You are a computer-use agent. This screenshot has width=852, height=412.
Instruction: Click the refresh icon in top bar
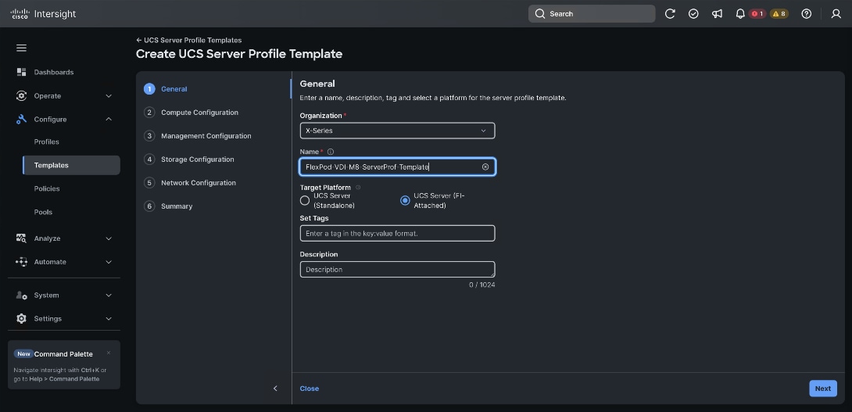670,13
